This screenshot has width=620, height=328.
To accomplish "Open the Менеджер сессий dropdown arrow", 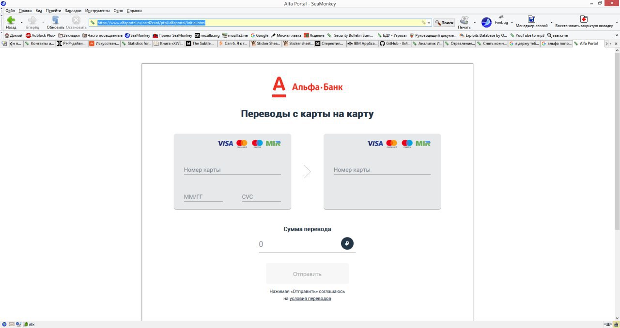I will point(552,22).
